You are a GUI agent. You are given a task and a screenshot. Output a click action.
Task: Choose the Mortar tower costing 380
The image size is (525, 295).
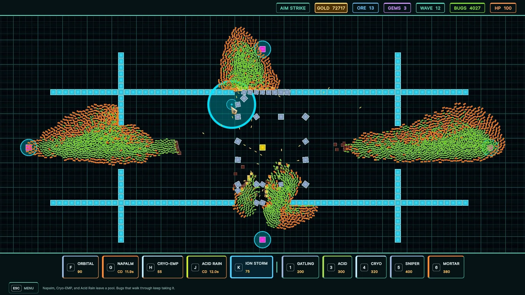tap(446, 267)
